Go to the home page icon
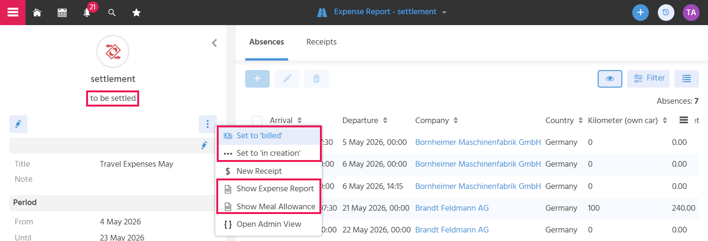The height and width of the screenshot is (241, 708). coord(37,13)
